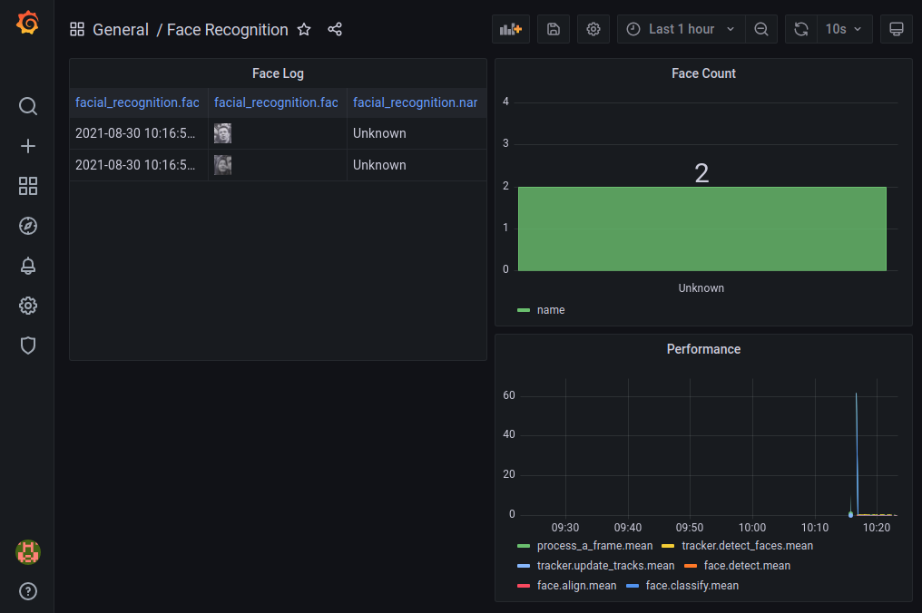Toggle tracker.update_tracks.mean legend series

tap(605, 566)
